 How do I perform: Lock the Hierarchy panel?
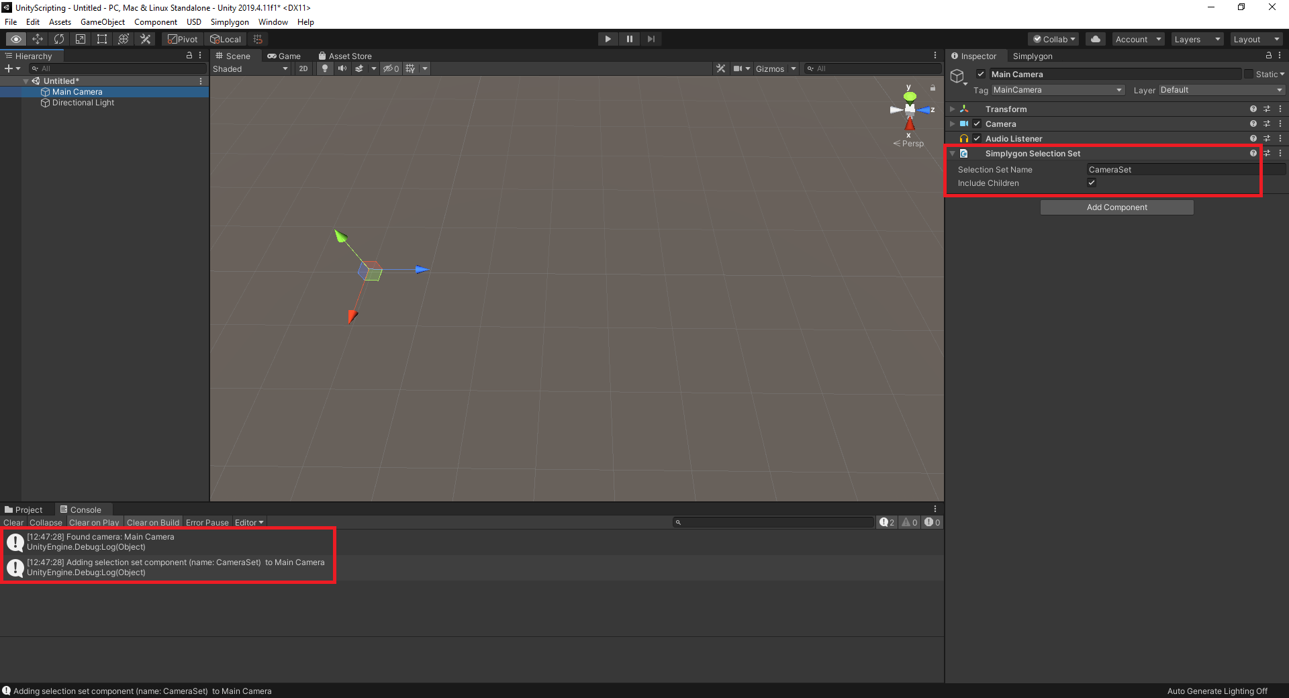tap(189, 56)
